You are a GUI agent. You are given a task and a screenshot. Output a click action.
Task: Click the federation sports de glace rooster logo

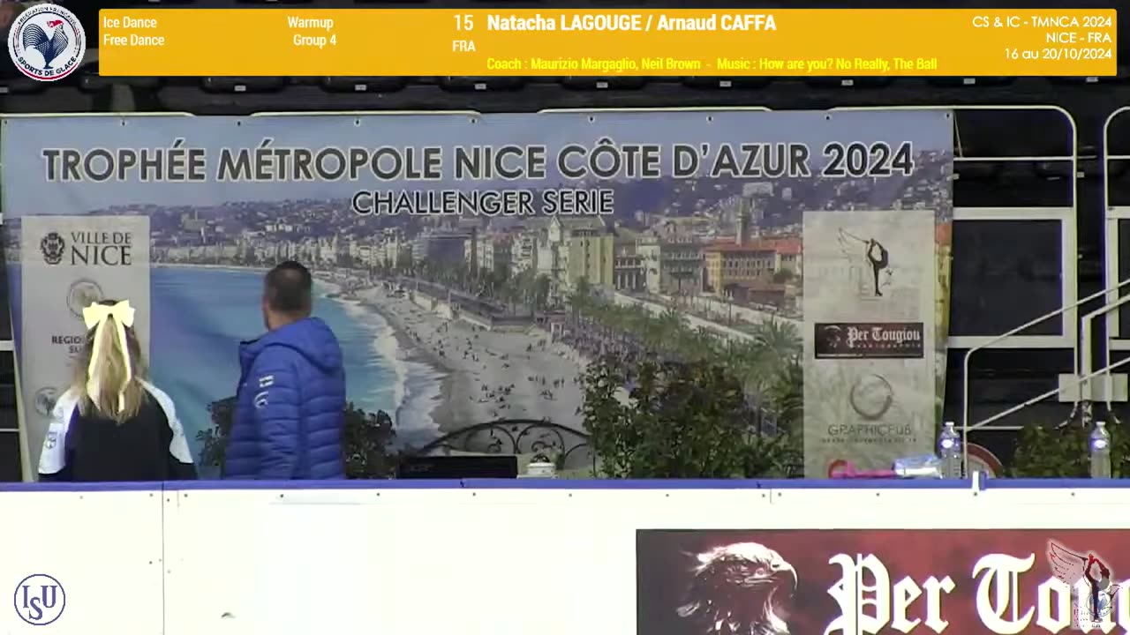46,41
